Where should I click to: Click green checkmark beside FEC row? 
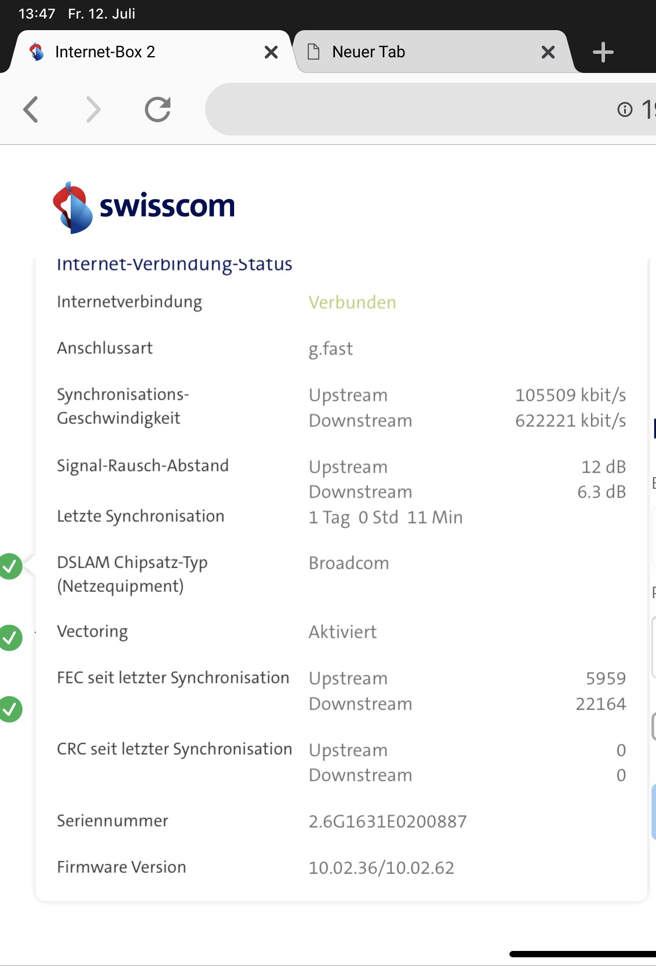click(10, 709)
